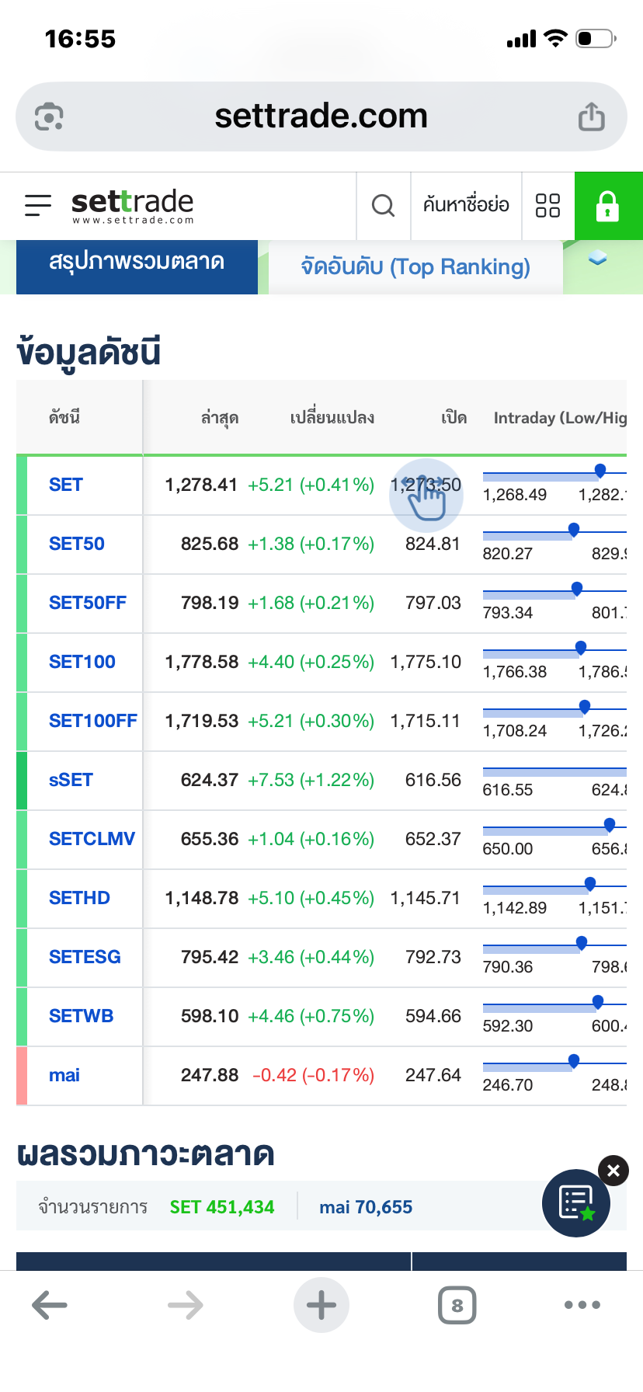643x1392 pixels.
Task: Open the SET50 index link
Action: click(x=76, y=544)
